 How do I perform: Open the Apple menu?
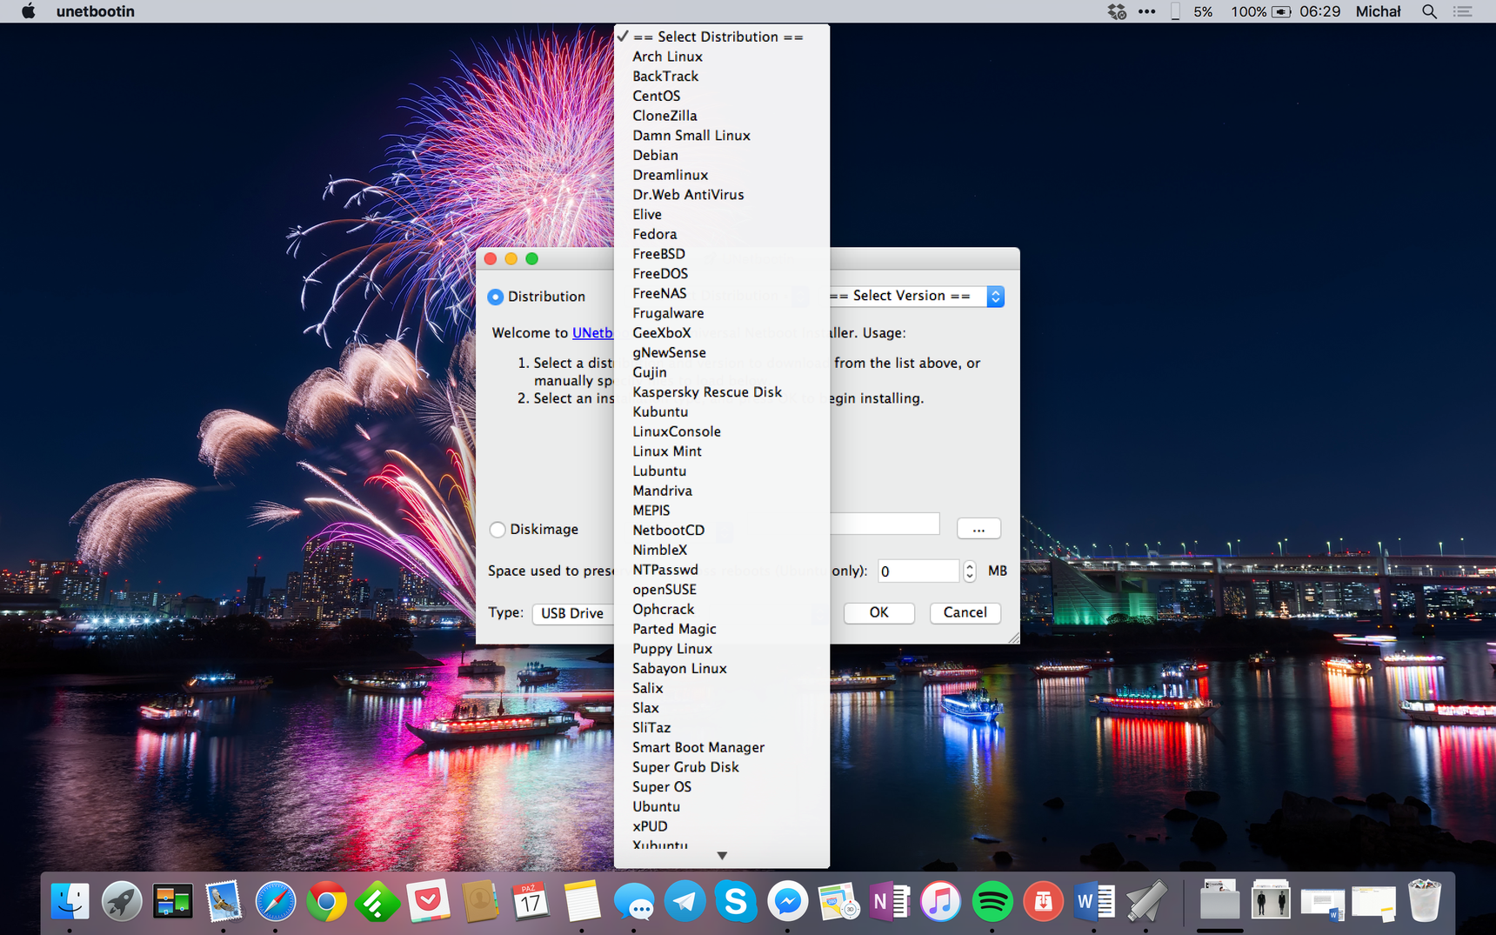(28, 11)
